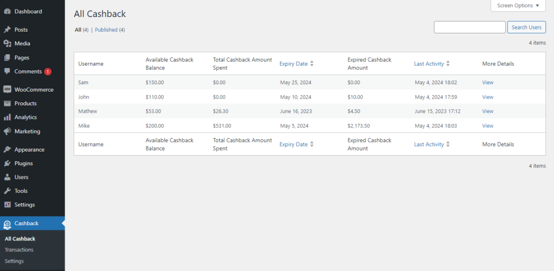Open the Transactions submenu item
The width and height of the screenshot is (554, 271).
[x=19, y=250]
